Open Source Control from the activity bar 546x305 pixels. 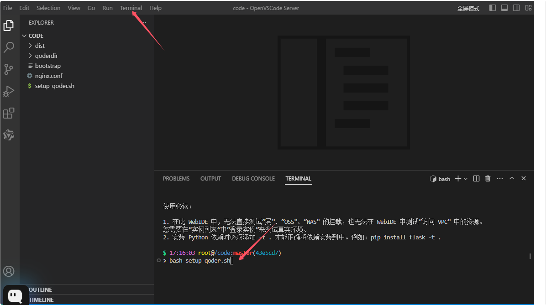click(8, 69)
